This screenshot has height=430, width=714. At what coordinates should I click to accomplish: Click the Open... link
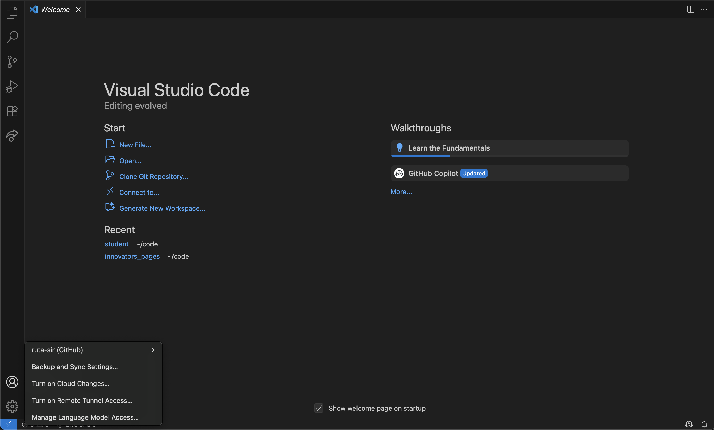[131, 161]
